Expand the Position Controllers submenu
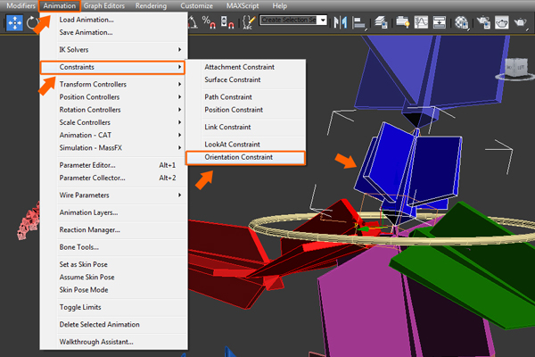Image resolution: width=535 pixels, height=357 pixels. (x=113, y=97)
